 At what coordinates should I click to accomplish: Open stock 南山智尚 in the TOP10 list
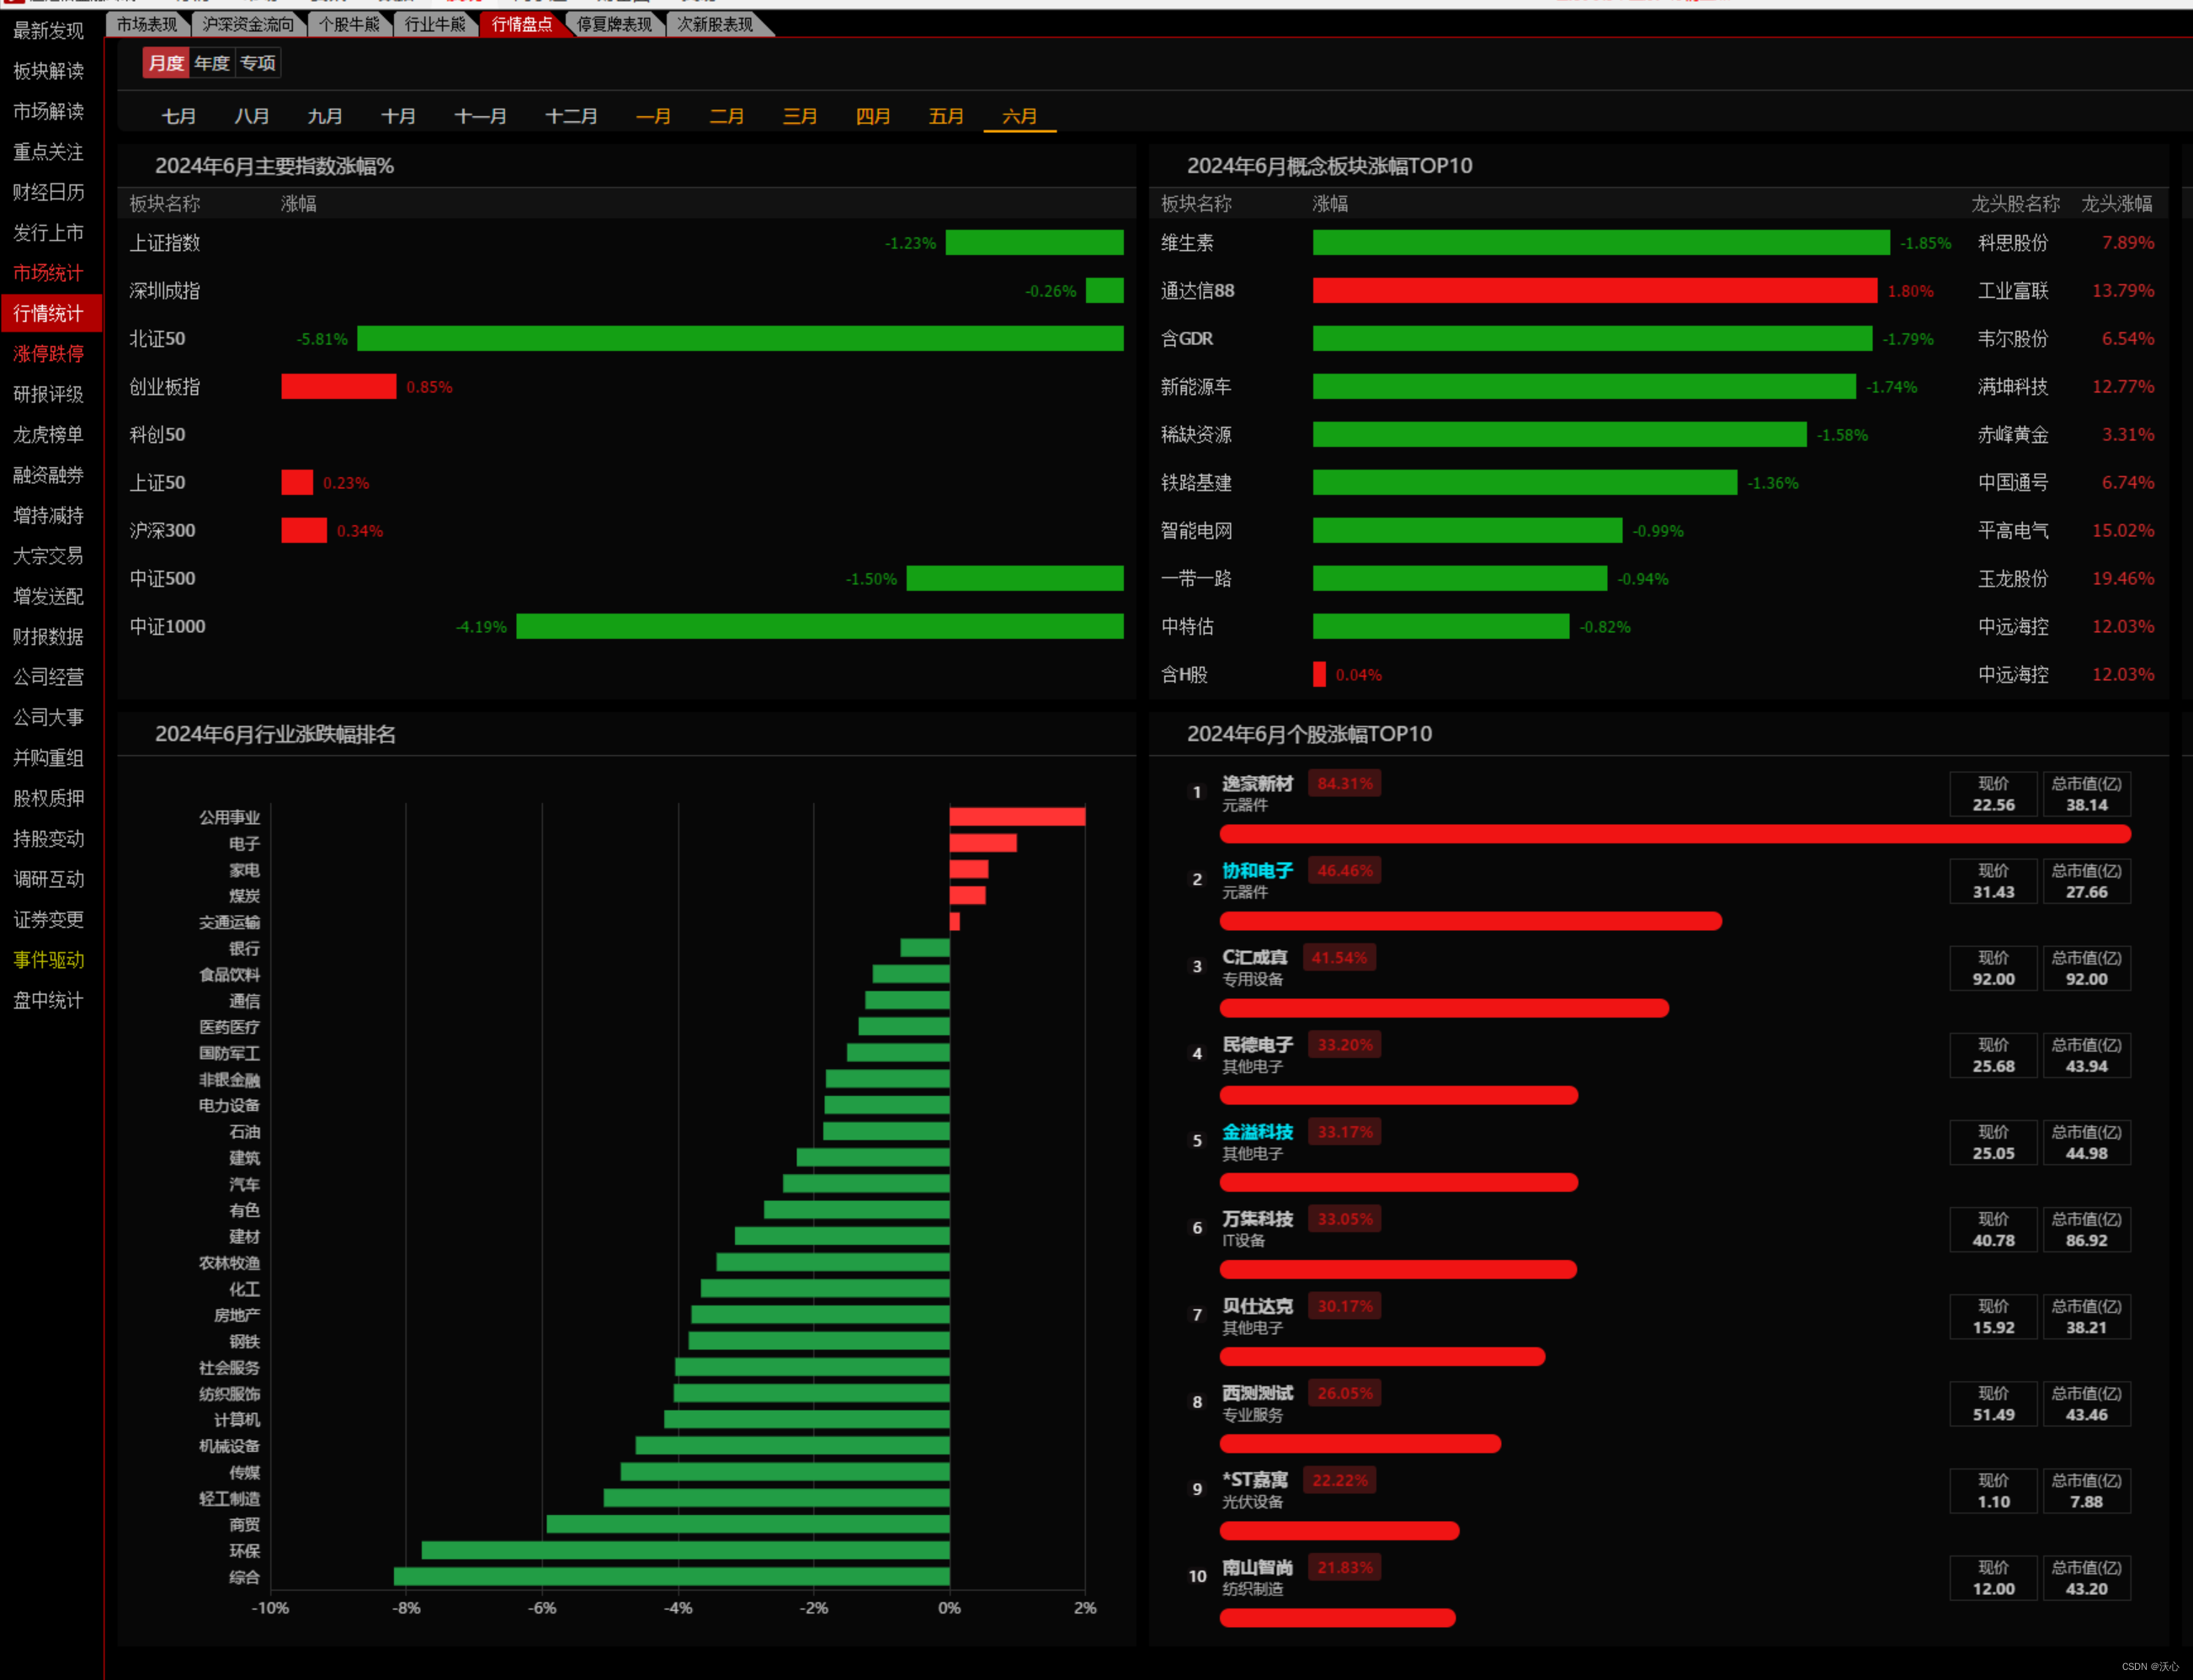[x=1257, y=1567]
